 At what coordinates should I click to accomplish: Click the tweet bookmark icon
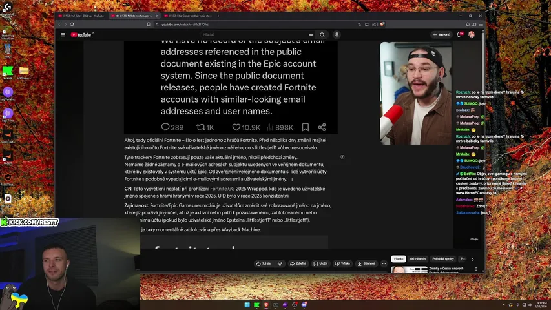click(x=306, y=127)
